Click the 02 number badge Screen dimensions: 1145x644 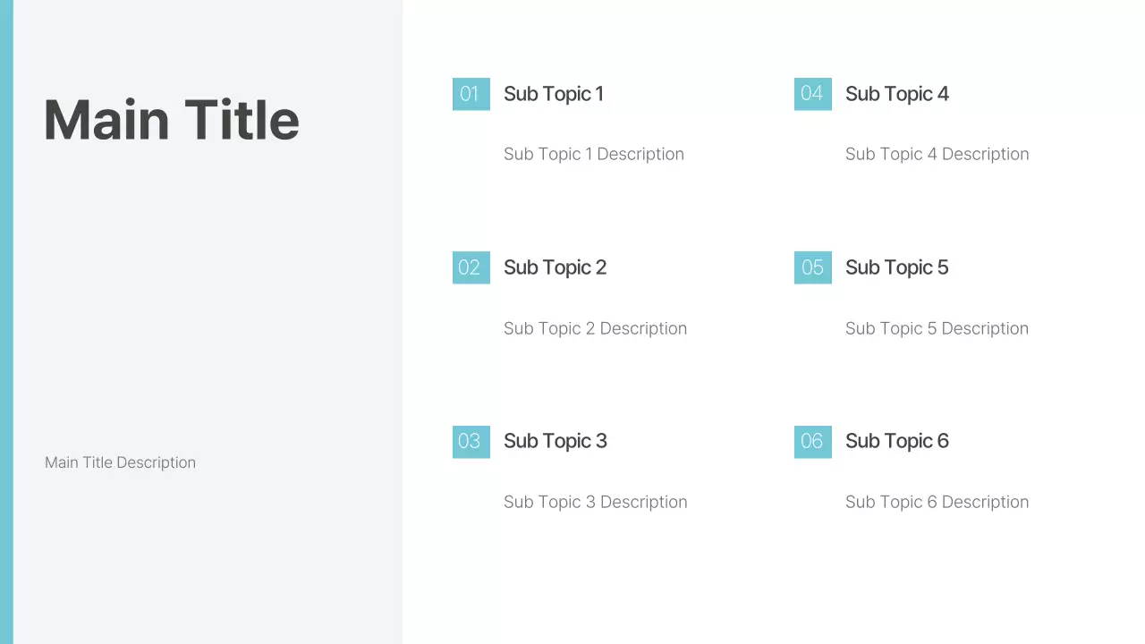click(x=471, y=267)
